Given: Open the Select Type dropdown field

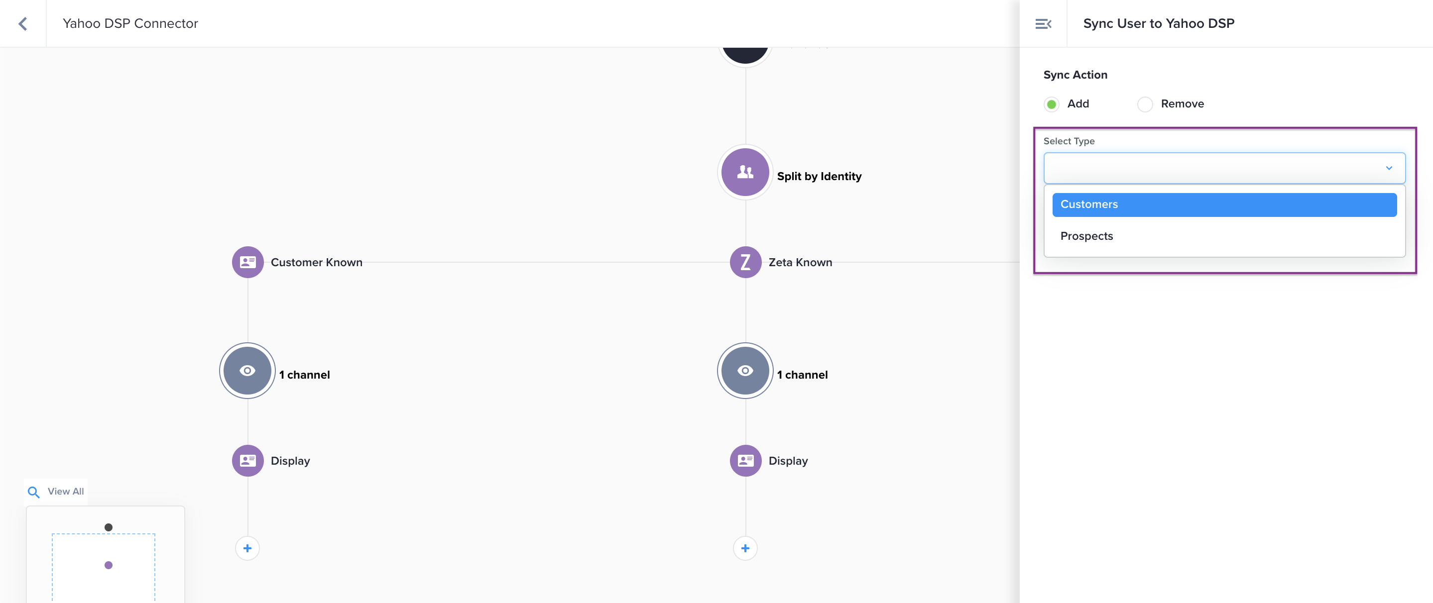Looking at the screenshot, I should pyautogui.click(x=1213, y=168).
